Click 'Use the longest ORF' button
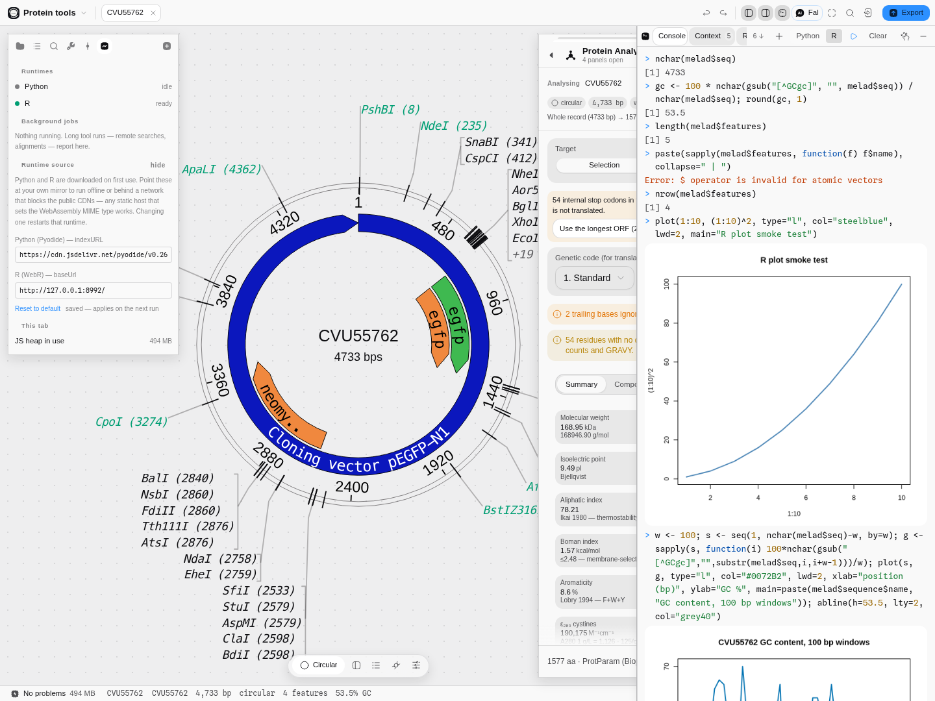 pyautogui.click(x=595, y=228)
